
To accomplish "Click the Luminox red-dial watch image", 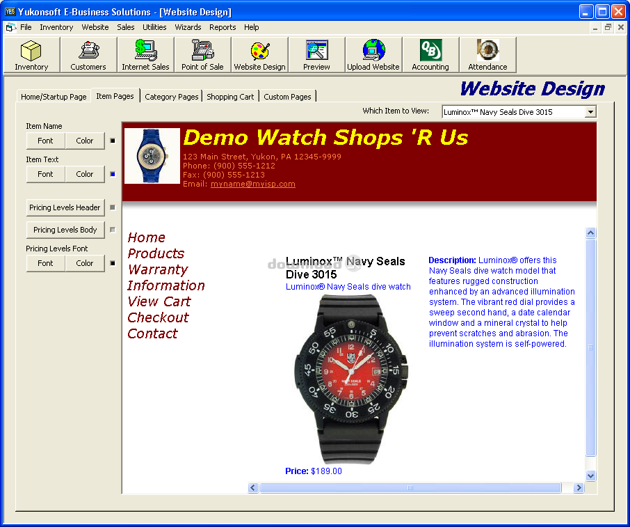I will click(352, 379).
